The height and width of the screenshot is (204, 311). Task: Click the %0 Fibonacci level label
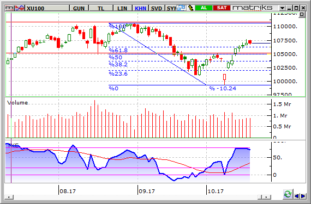[113, 88]
